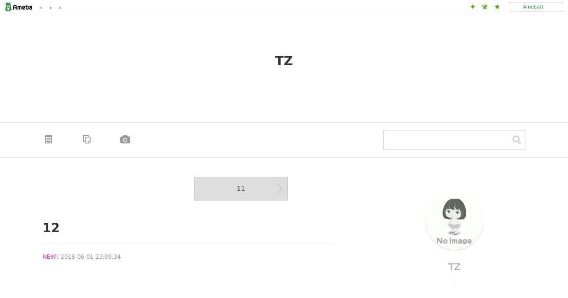Open the crown ranking icon

(485, 7)
